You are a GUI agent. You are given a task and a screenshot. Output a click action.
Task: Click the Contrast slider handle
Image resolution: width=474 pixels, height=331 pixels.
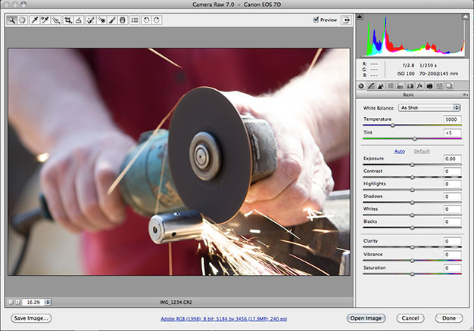413,178
